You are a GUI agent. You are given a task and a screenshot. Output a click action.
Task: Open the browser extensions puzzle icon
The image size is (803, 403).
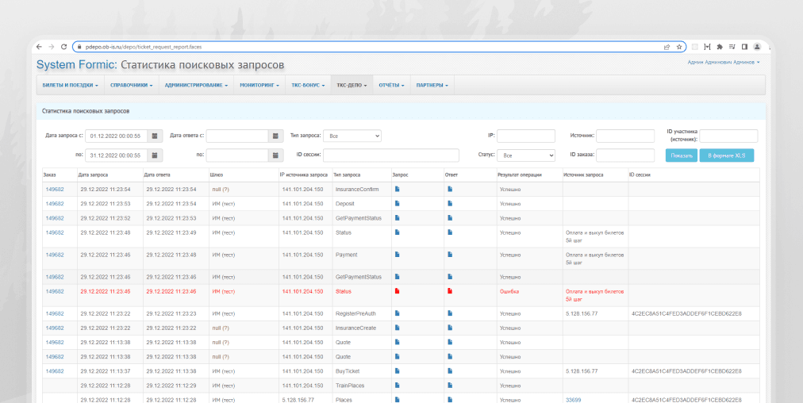(720, 47)
